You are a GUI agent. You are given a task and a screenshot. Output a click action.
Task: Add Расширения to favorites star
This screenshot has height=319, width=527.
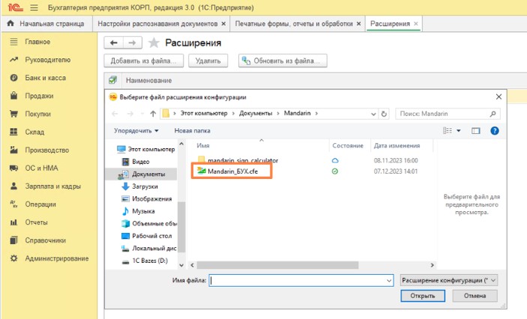(x=154, y=43)
